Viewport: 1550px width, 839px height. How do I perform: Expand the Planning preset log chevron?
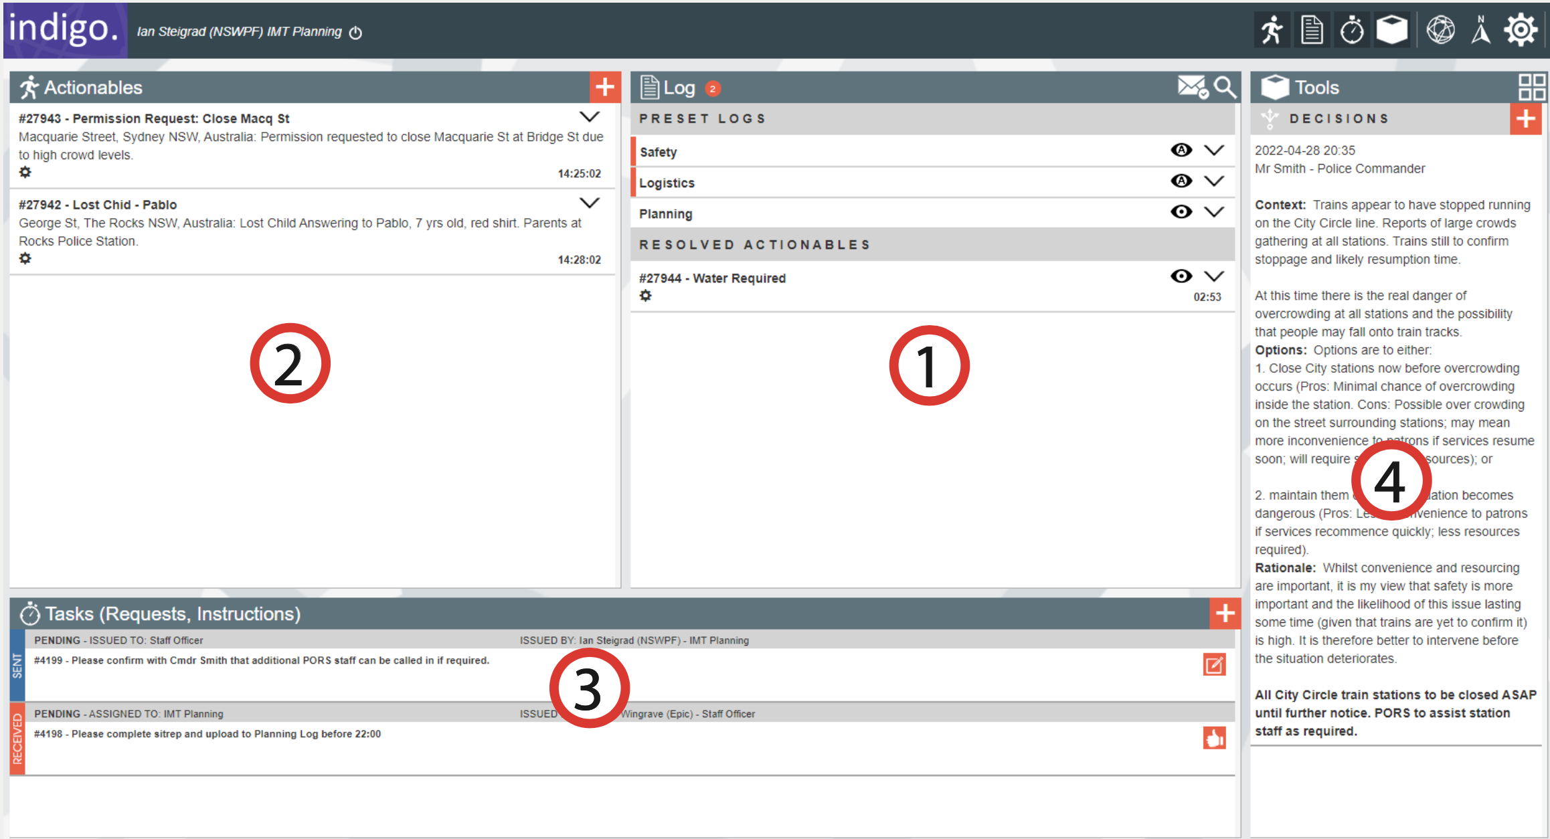click(1215, 211)
